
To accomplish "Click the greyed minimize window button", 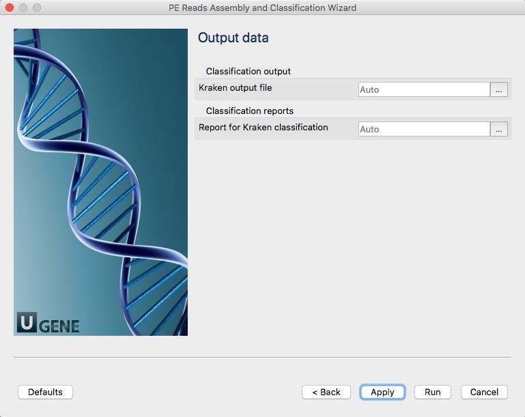I will [23, 8].
